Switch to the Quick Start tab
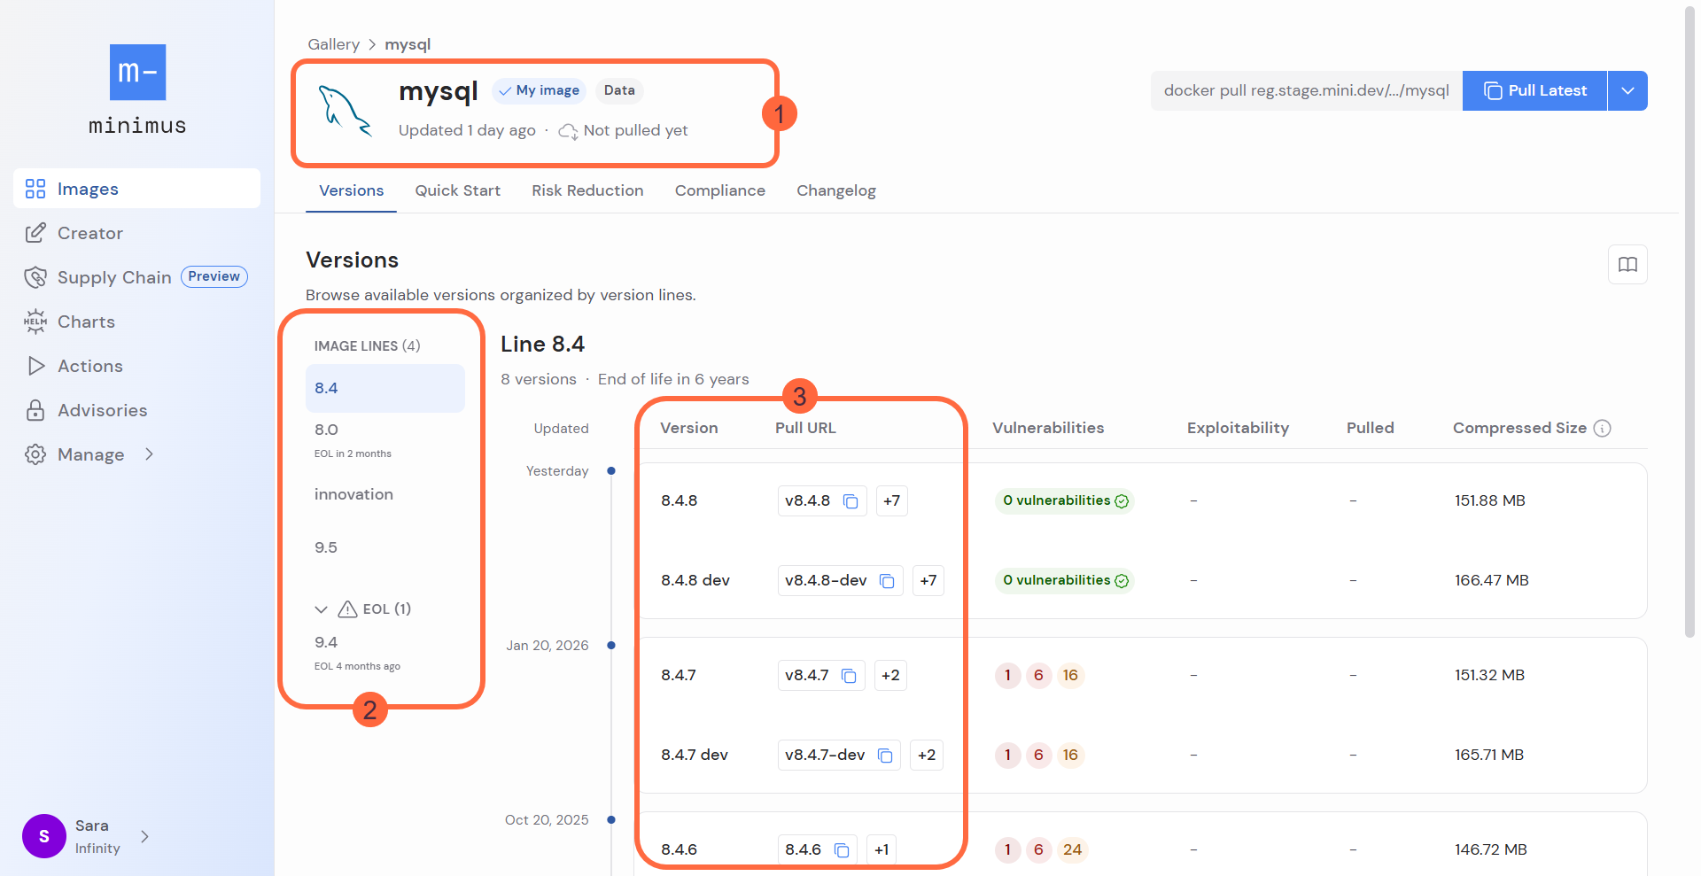1701x876 pixels. 457,190
